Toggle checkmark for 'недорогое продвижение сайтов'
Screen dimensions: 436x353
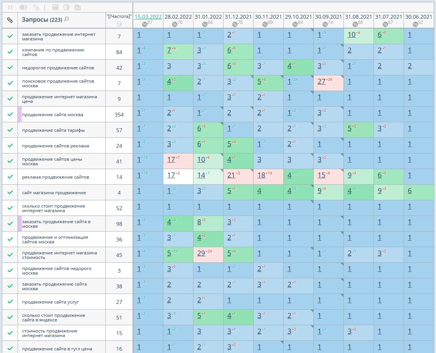coord(10,67)
